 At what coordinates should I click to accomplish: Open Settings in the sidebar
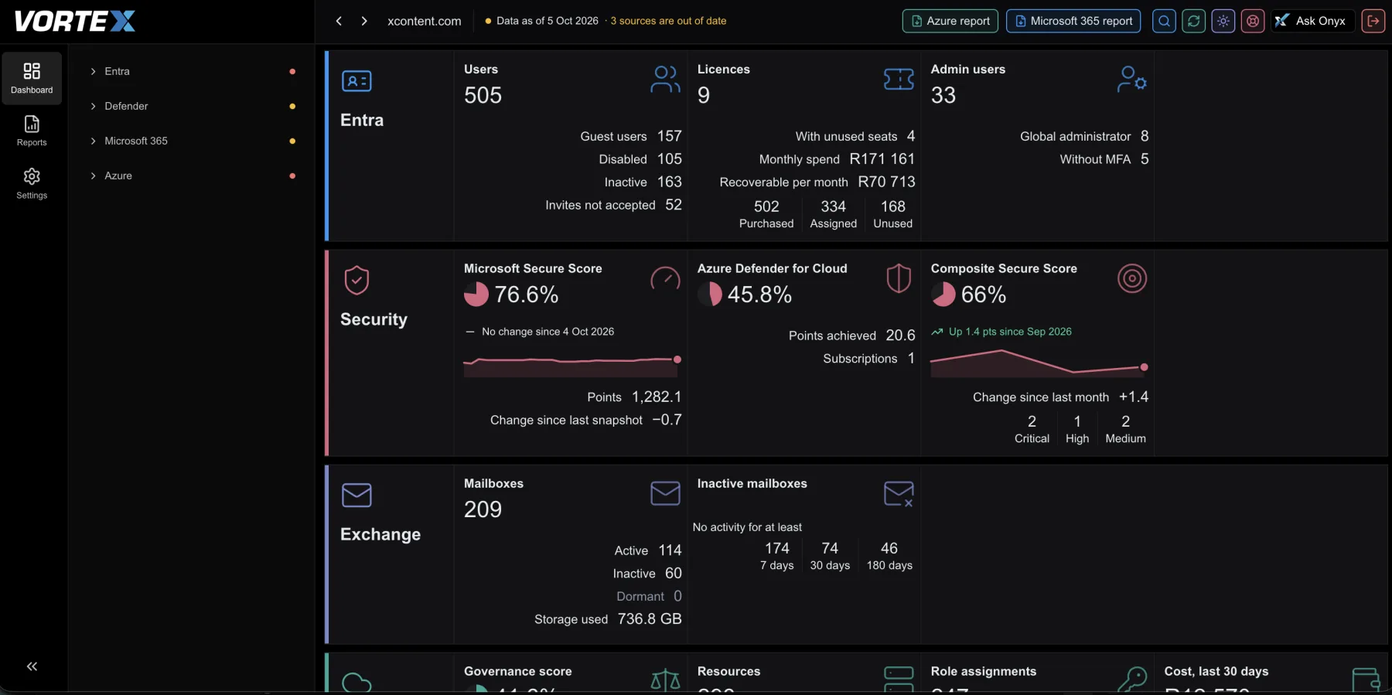pos(32,183)
